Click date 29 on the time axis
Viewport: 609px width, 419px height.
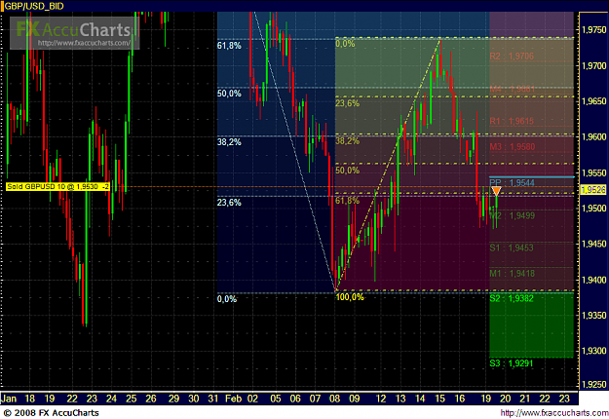point(174,399)
